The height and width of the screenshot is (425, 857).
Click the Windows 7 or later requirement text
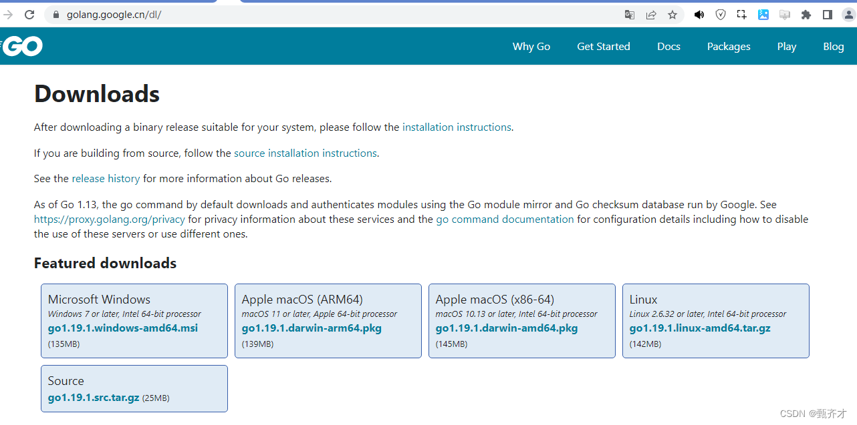(x=124, y=314)
